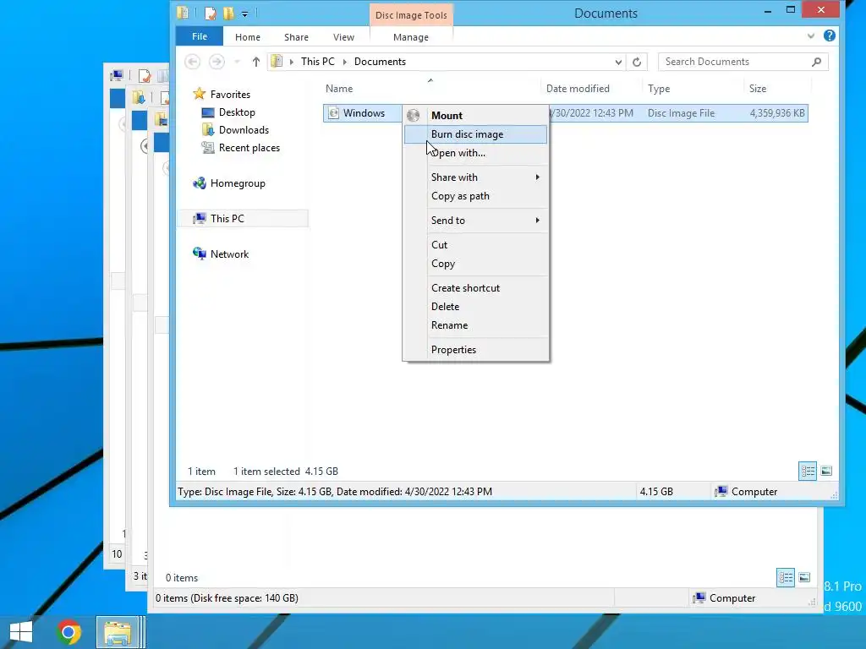The width and height of the screenshot is (866, 649).
Task: Open the Recent locations dropdown arrow
Action: 237,62
